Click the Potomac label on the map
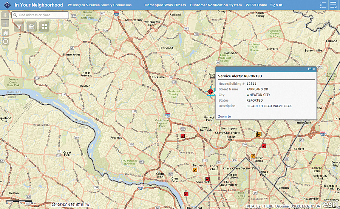 pyautogui.click(x=116, y=137)
